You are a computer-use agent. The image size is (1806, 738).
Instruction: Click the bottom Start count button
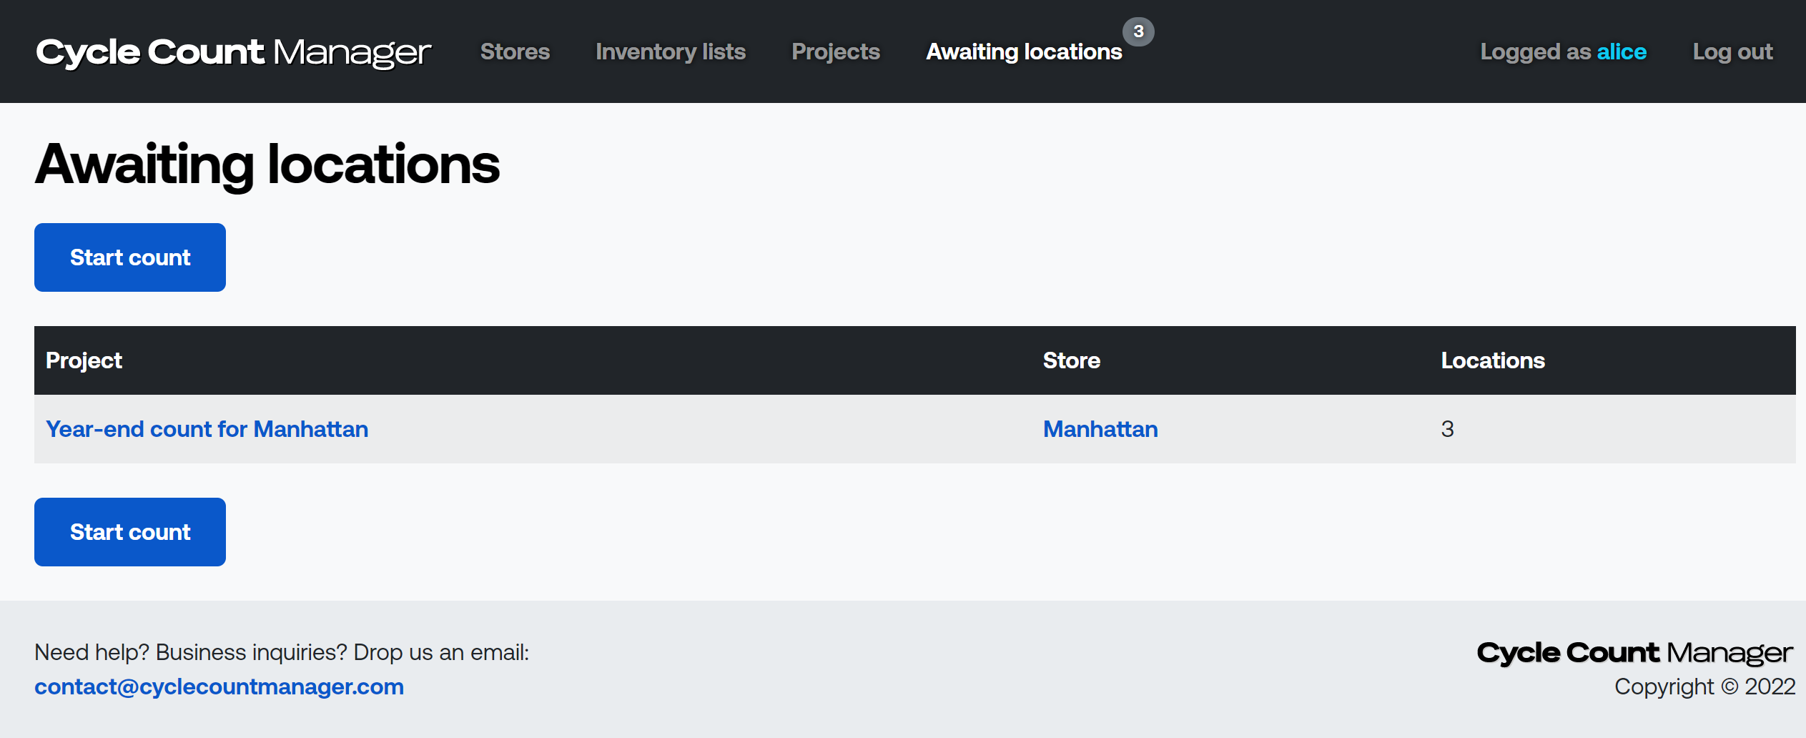130,532
